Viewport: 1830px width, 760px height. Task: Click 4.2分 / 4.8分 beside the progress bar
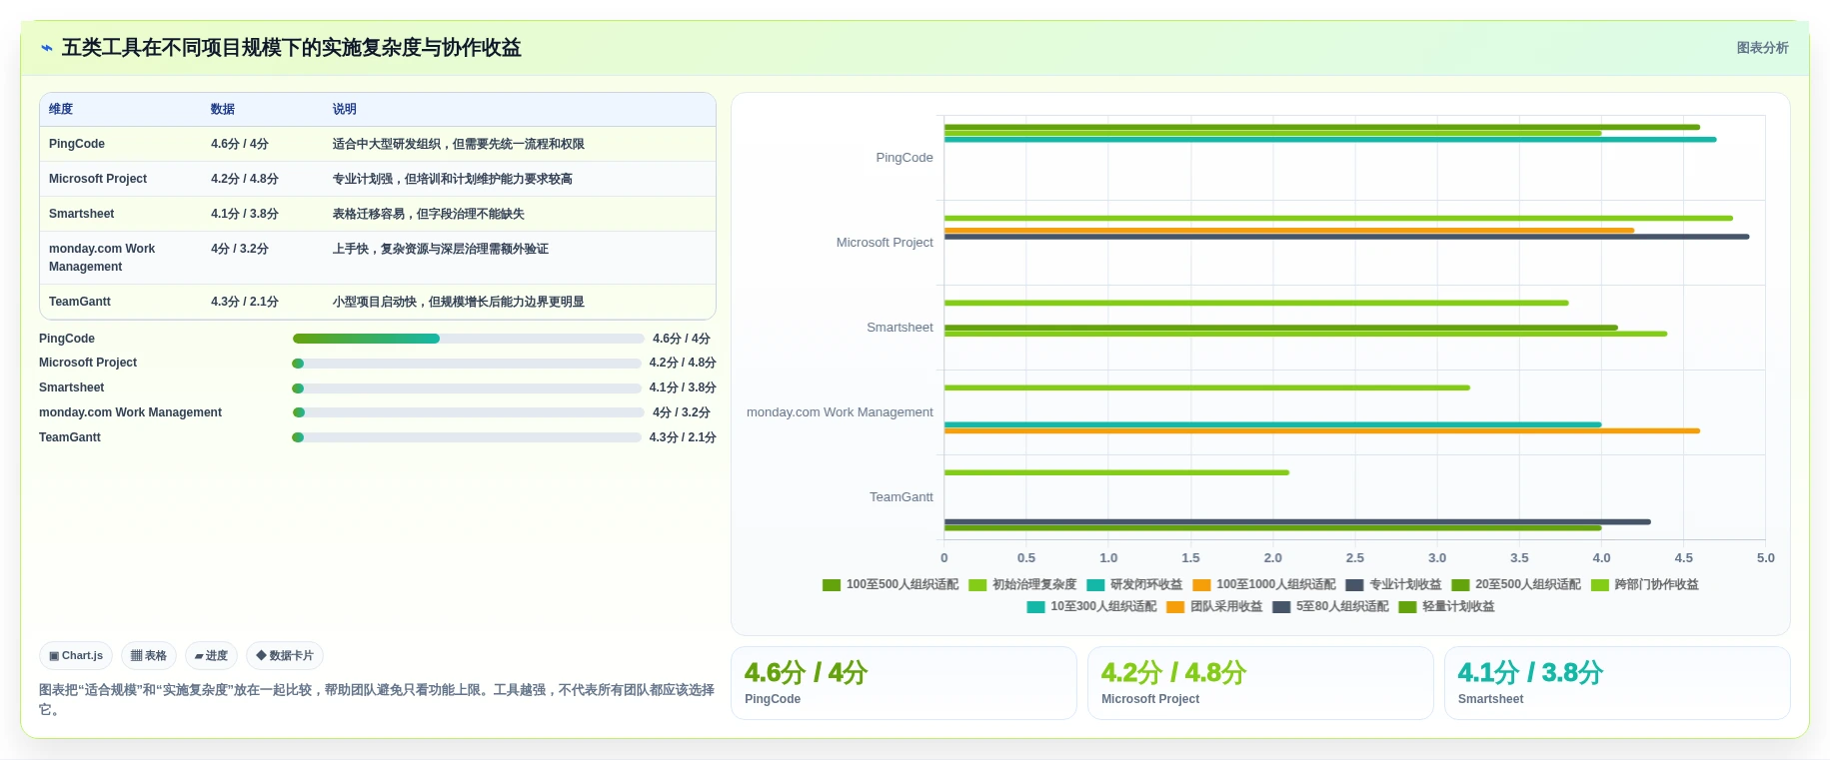pyautogui.click(x=683, y=363)
